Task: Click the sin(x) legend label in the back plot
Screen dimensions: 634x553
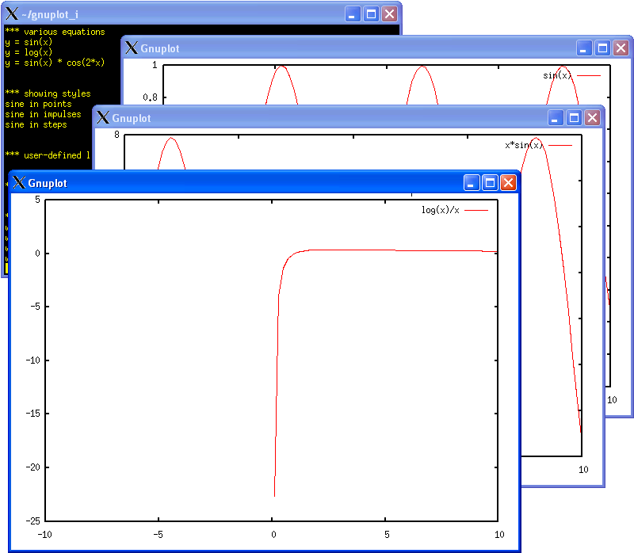Action: tap(556, 75)
